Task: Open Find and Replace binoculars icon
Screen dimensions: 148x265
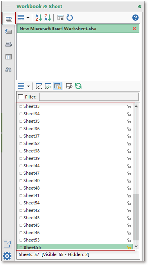Action: 9,69
